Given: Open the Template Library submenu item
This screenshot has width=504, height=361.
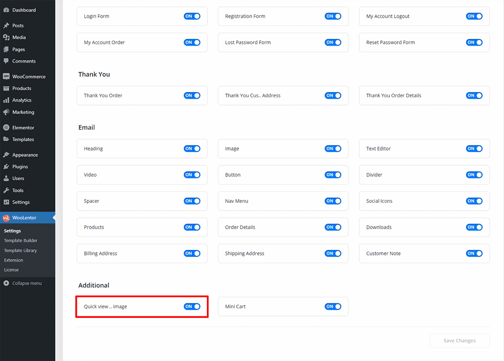Looking at the screenshot, I should [x=21, y=251].
